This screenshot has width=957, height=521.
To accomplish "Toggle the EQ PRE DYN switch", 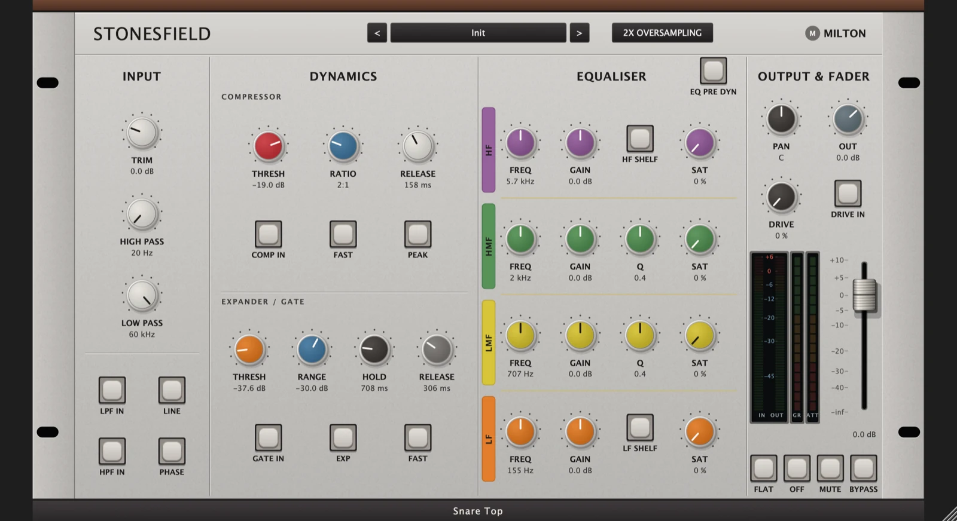I will [713, 71].
